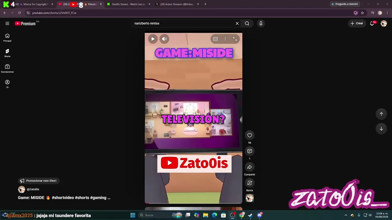Expand the Short to fullscreen

pyautogui.click(x=235, y=39)
